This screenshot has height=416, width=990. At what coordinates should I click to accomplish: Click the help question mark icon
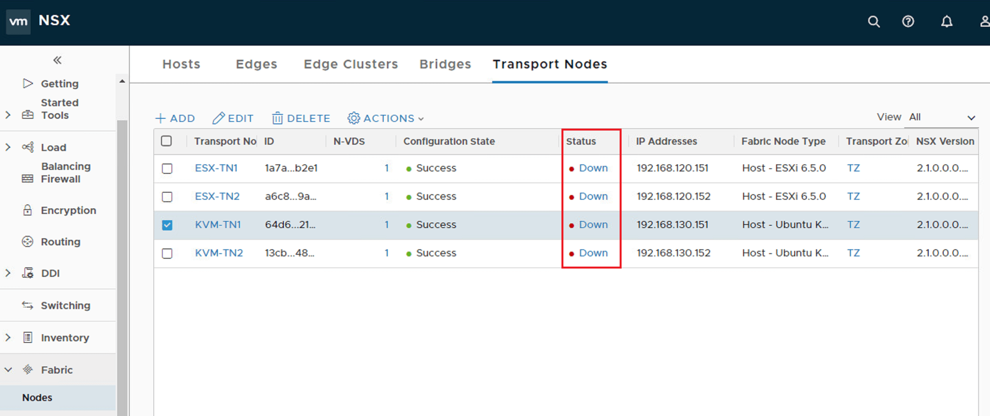(908, 21)
